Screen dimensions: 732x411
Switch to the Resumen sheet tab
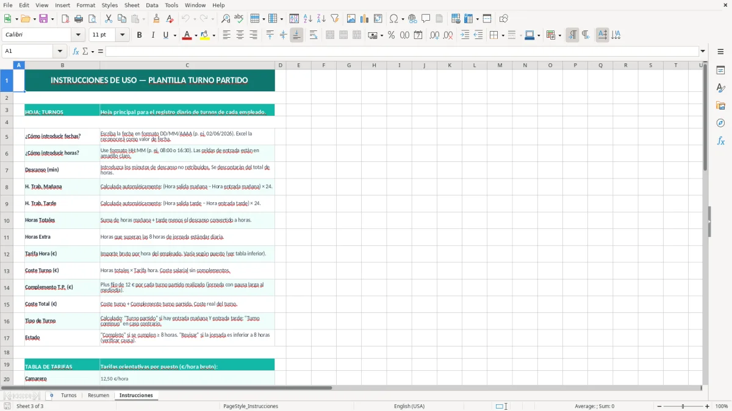(98, 395)
